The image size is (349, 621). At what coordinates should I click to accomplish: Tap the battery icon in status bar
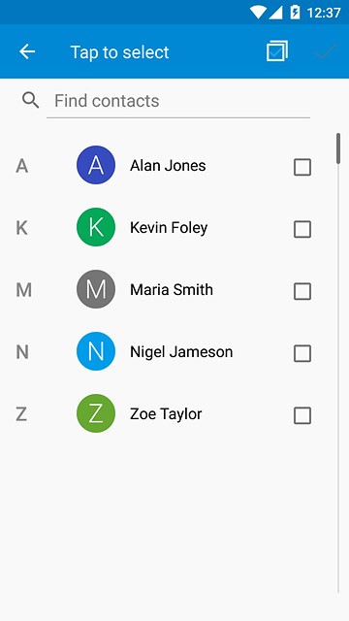(x=295, y=13)
